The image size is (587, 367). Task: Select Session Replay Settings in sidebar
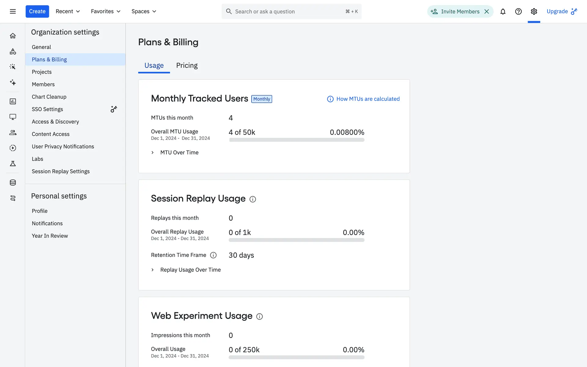click(61, 171)
